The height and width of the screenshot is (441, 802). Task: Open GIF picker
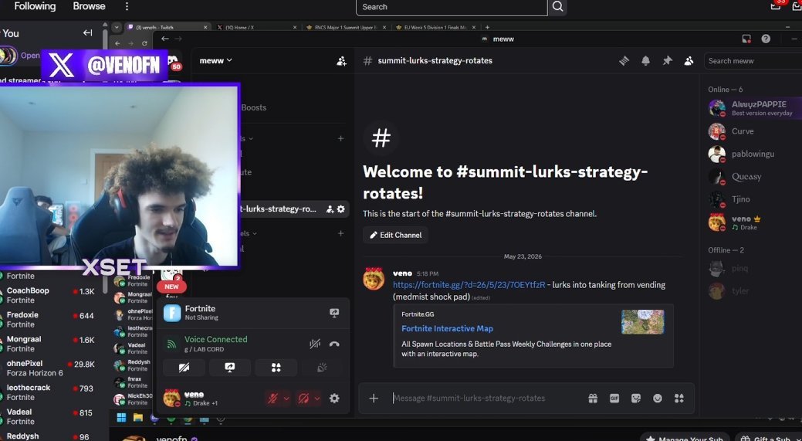click(614, 398)
